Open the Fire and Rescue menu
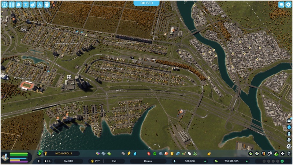 click(x=166, y=154)
